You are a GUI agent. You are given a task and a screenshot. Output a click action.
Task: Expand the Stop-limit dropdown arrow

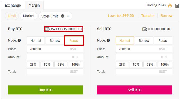(x=68, y=16)
